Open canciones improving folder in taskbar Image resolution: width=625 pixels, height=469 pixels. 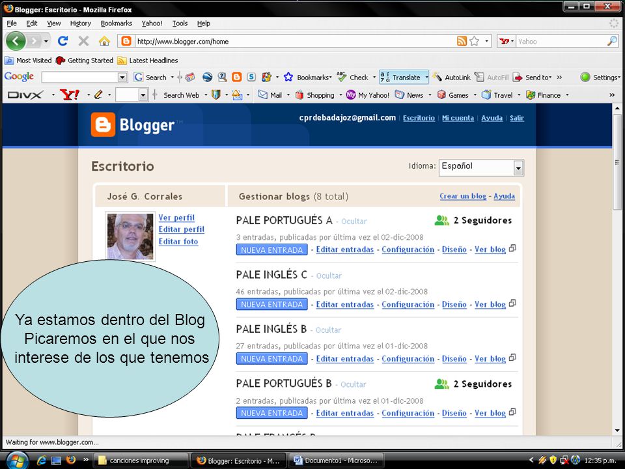tap(141, 461)
